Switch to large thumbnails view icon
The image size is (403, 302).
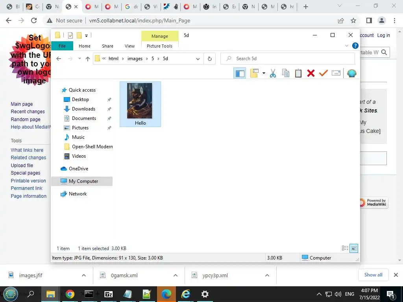(354, 248)
